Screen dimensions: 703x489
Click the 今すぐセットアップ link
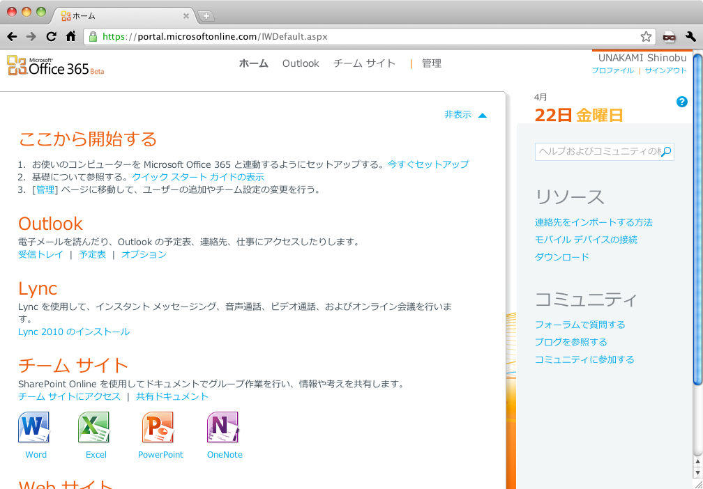[428, 164]
